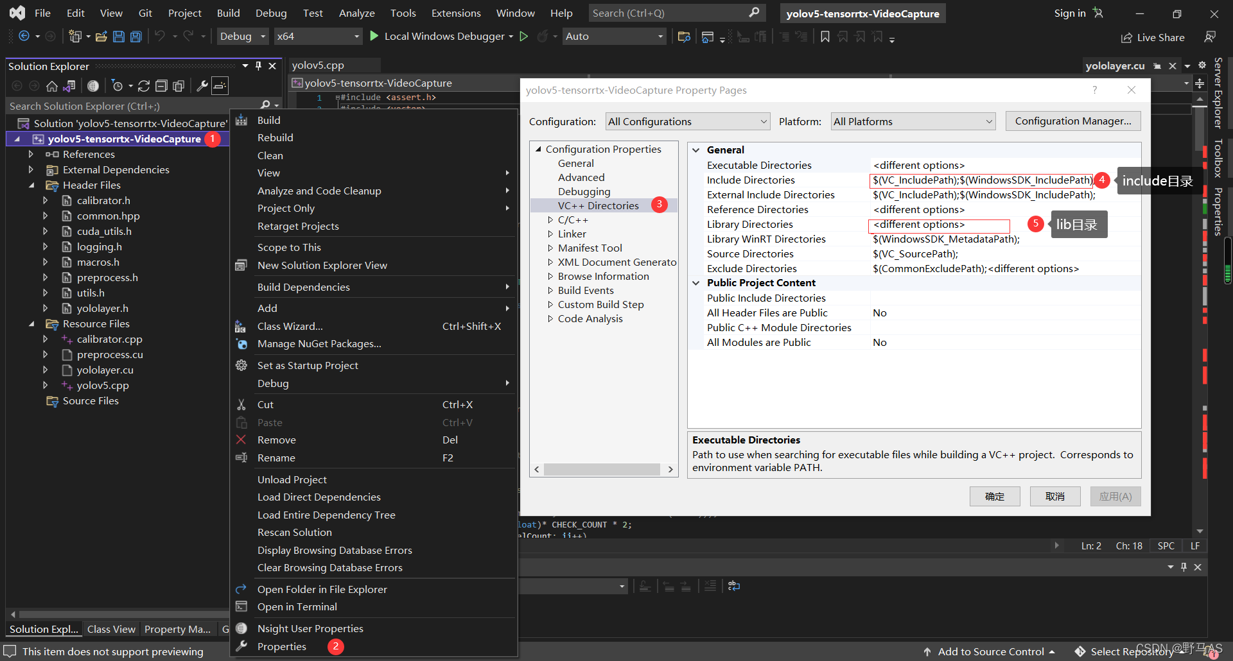Expand the C/C++ tree node
The width and height of the screenshot is (1233, 661).
[x=550, y=219]
